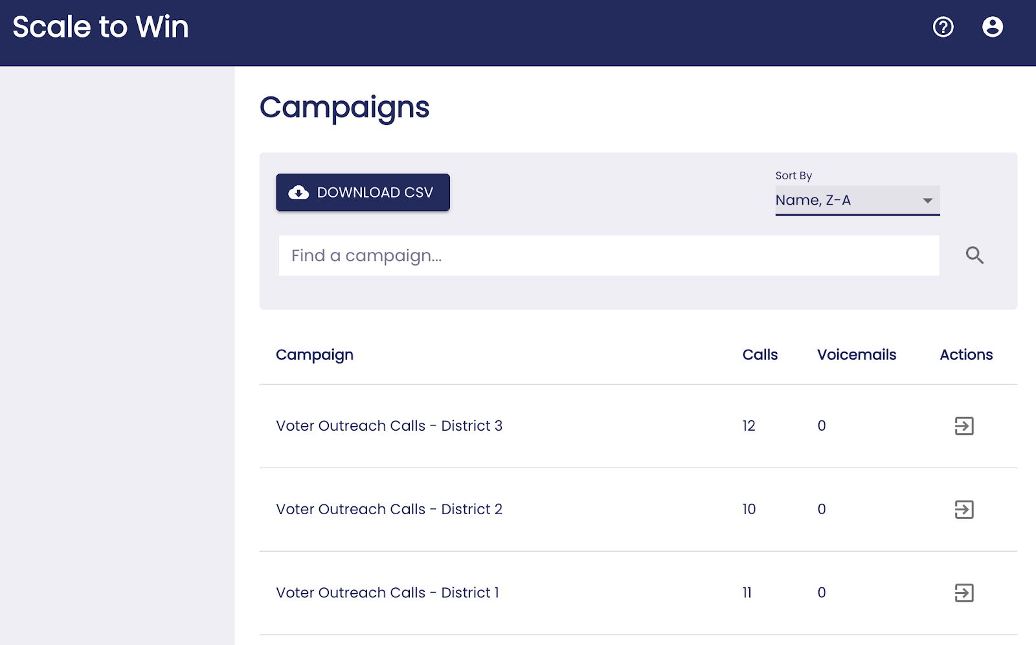Open Voter Outreach Calls - District 3
The width and height of the screenshot is (1036, 645).
point(389,426)
